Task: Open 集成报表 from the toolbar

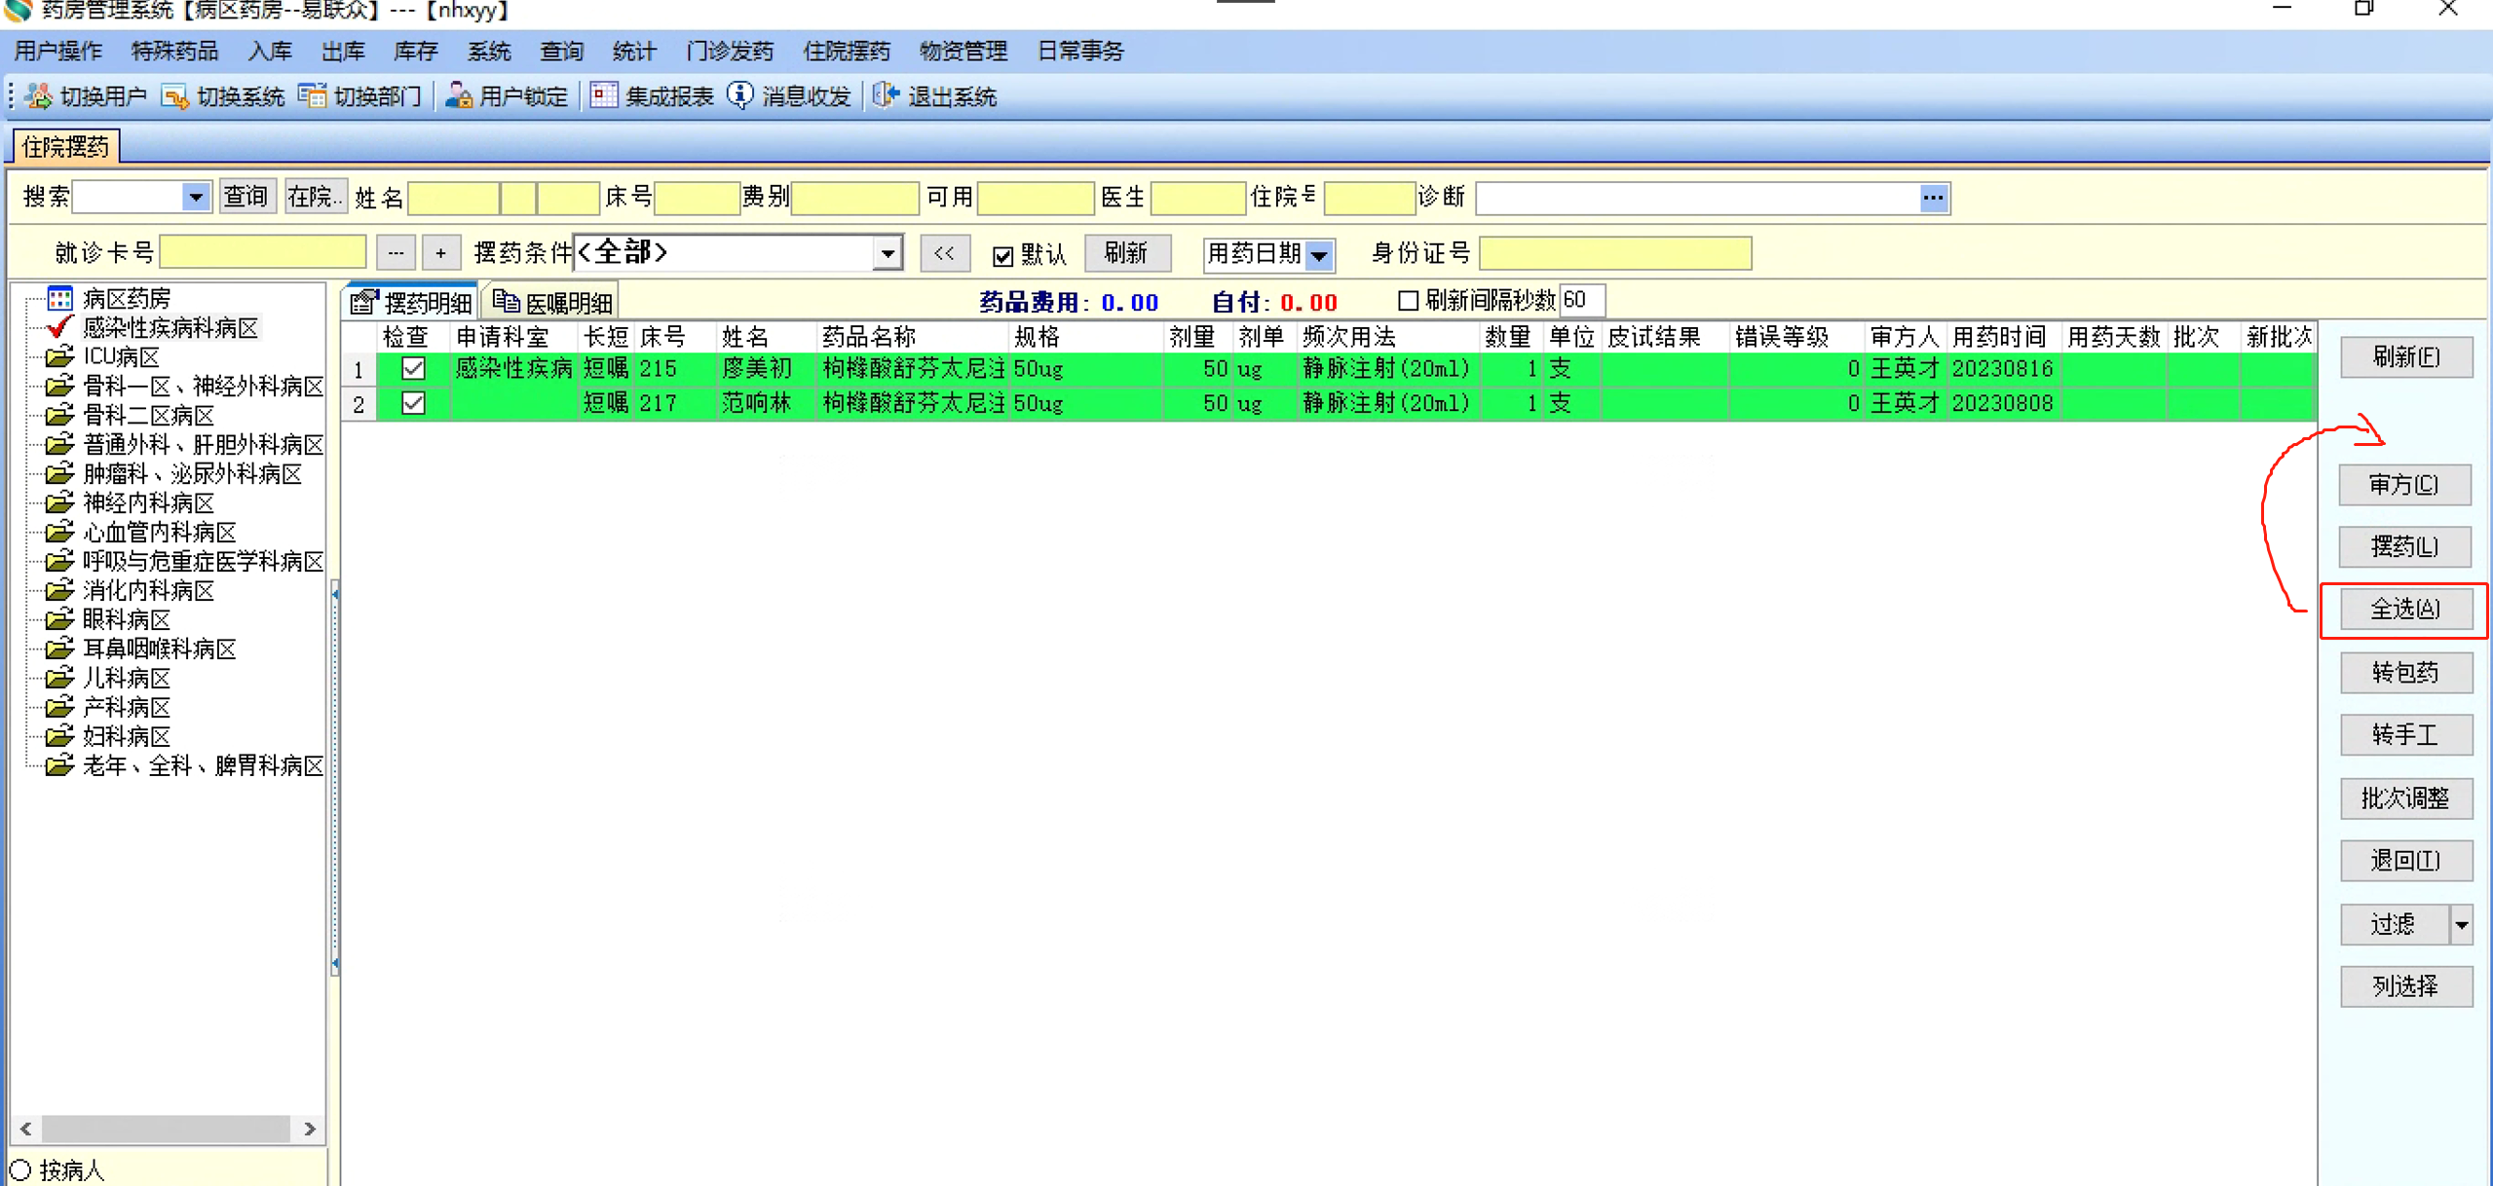Action: tap(604, 95)
